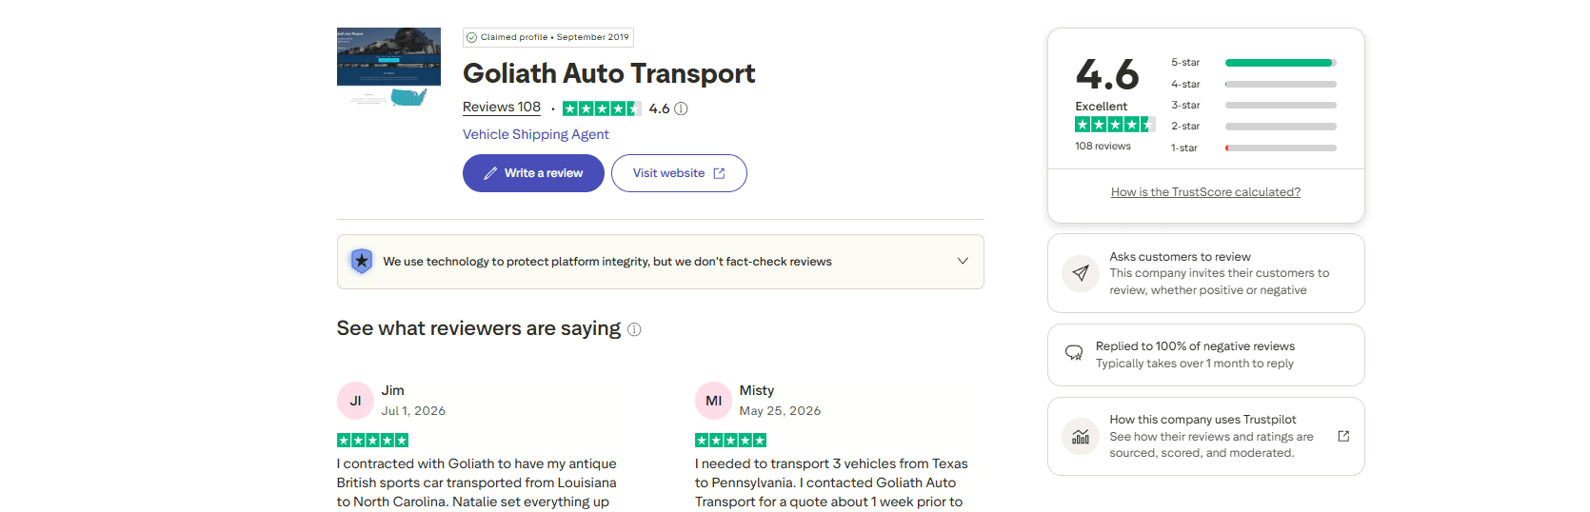Click Asks customers to review heading
The width and height of the screenshot is (1590, 512).
coord(1180,257)
